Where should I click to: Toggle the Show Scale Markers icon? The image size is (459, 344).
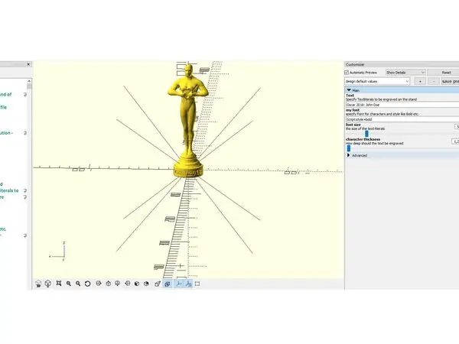pyautogui.click(x=188, y=284)
